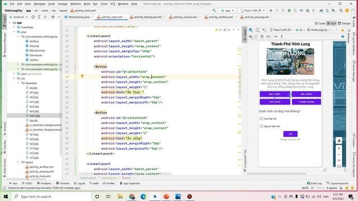Viewport: 358px width, 201px height.
Task: Switch editor to Code view
Action: point(319,23)
